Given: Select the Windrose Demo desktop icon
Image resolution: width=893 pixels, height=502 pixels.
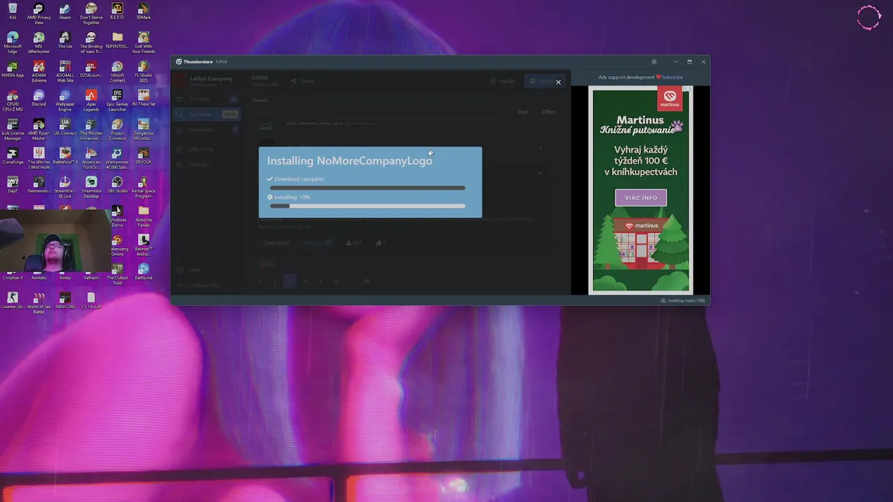Looking at the screenshot, I should click(119, 216).
